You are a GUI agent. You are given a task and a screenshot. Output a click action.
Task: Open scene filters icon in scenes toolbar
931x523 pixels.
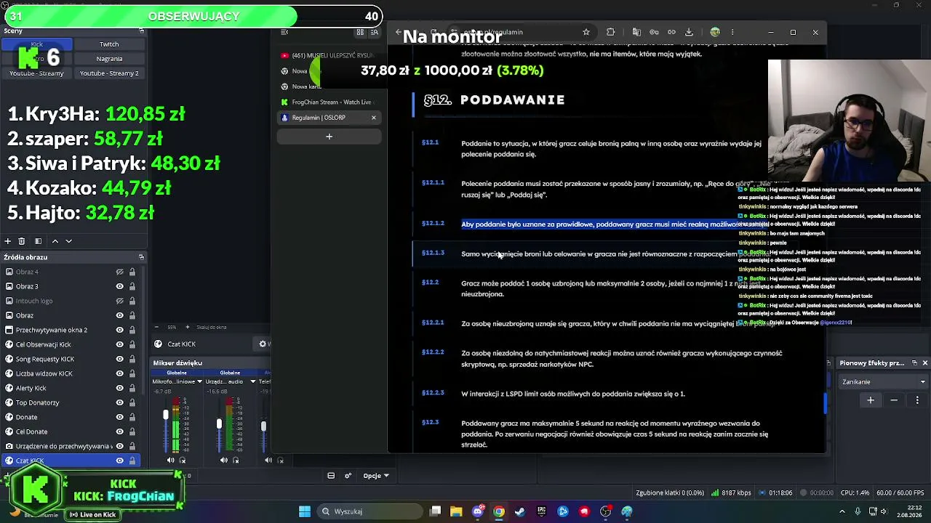tap(38, 241)
